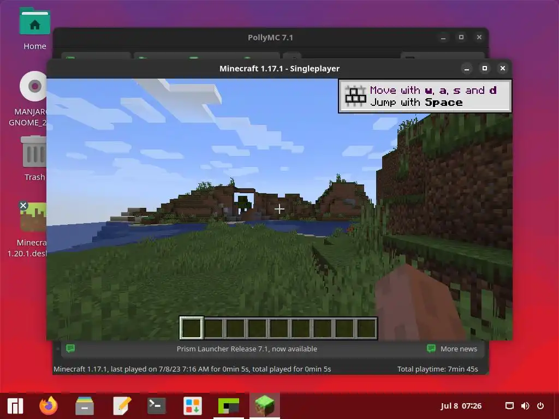Open the 'Prism Launcher Release 7.1, now available' headline
Screen dimensions: 559x419
click(247, 349)
